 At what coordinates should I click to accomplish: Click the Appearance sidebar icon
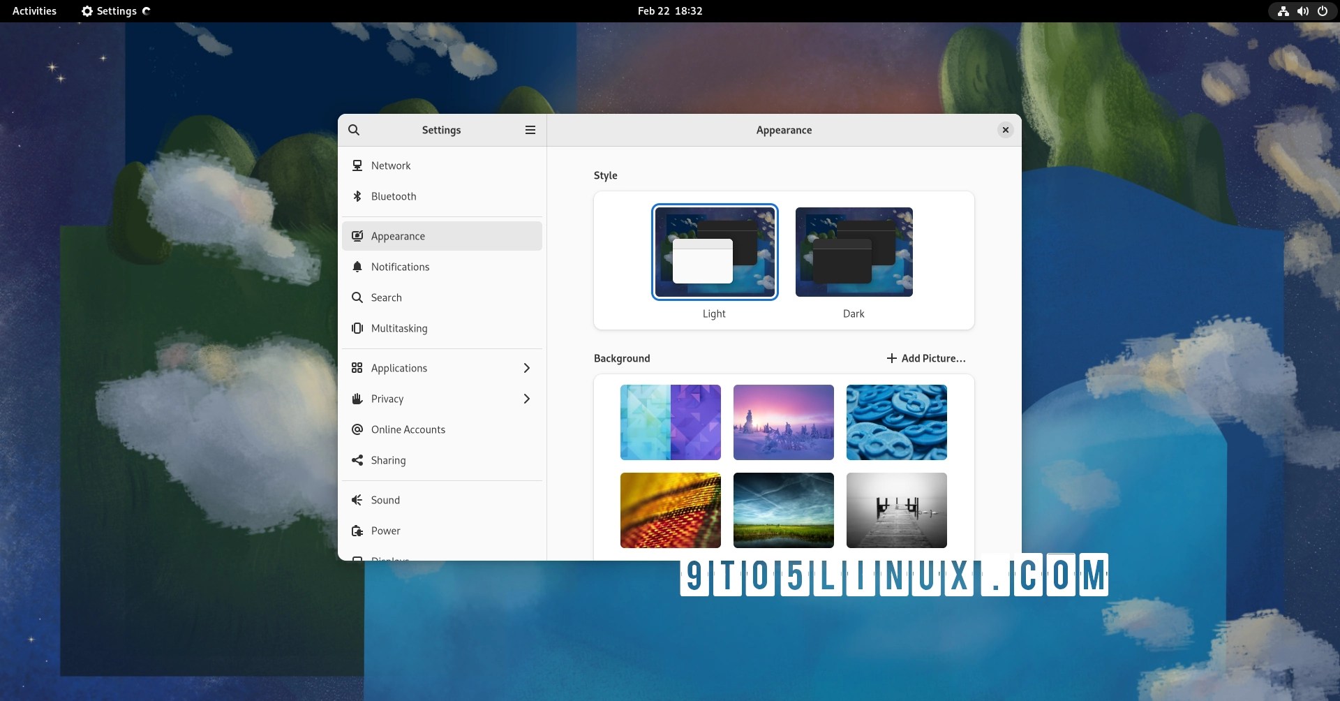[357, 236]
